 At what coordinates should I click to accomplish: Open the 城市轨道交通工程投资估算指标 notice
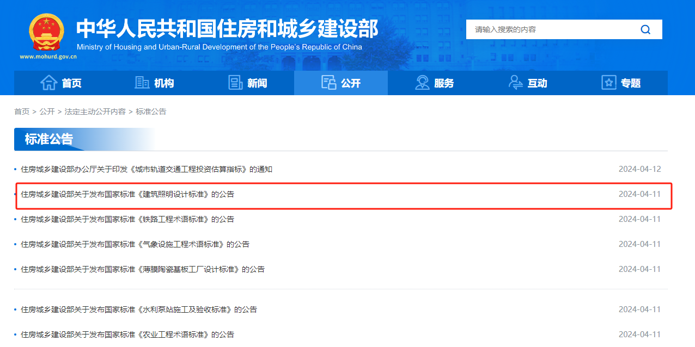tap(146, 169)
